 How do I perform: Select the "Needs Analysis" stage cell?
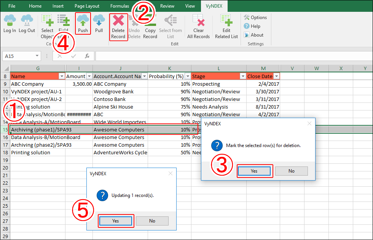[219, 107]
